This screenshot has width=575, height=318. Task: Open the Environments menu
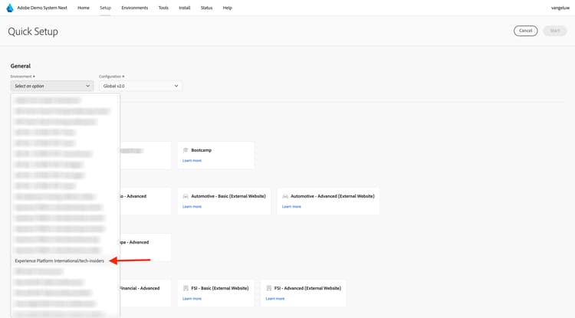[x=135, y=8]
